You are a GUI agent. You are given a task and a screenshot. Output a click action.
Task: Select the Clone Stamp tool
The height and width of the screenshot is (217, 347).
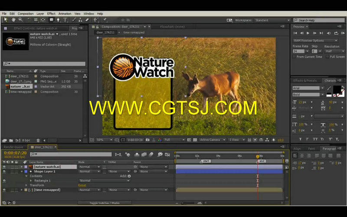pyautogui.click(x=80, y=20)
